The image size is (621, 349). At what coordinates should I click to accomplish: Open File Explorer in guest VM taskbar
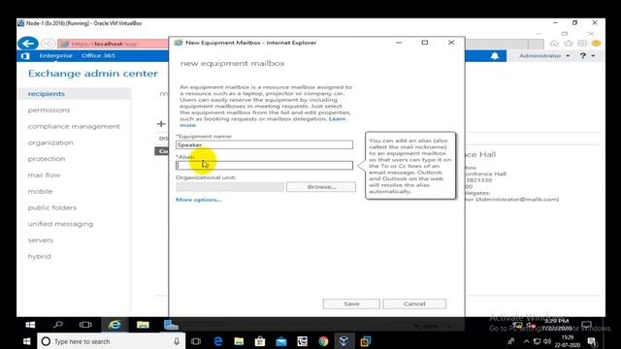coord(143,325)
